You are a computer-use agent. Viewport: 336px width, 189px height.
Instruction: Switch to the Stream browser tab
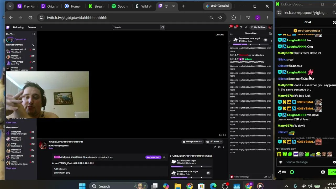[x=97, y=6]
